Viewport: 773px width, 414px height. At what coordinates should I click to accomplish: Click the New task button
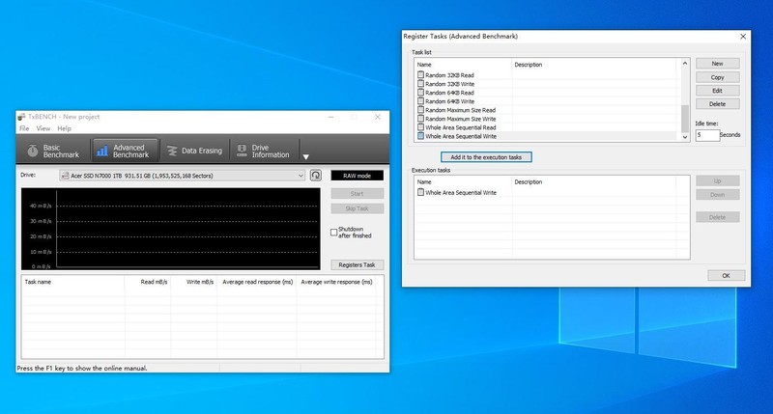pyautogui.click(x=717, y=64)
